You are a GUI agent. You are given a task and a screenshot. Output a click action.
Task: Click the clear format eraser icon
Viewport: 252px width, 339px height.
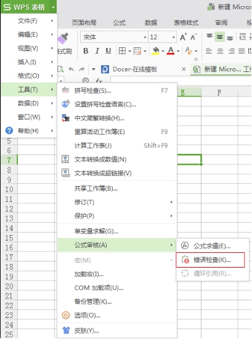point(189,51)
